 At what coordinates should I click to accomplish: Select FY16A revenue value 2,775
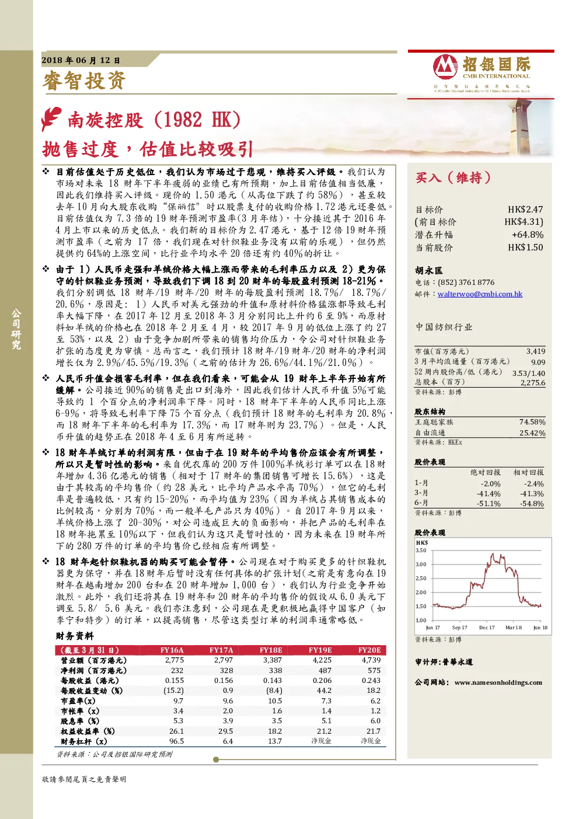click(175, 660)
